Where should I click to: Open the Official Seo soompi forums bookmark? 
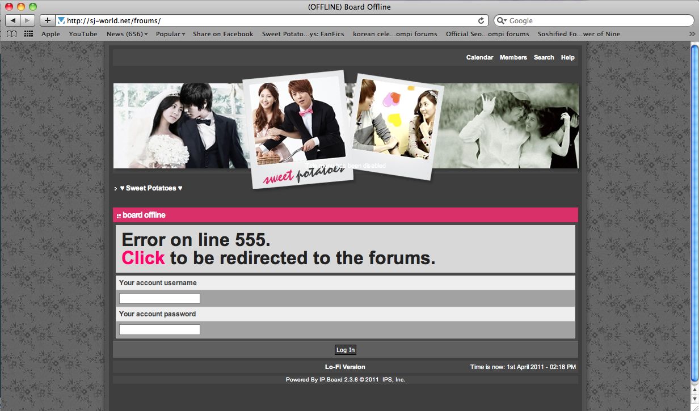pos(487,34)
